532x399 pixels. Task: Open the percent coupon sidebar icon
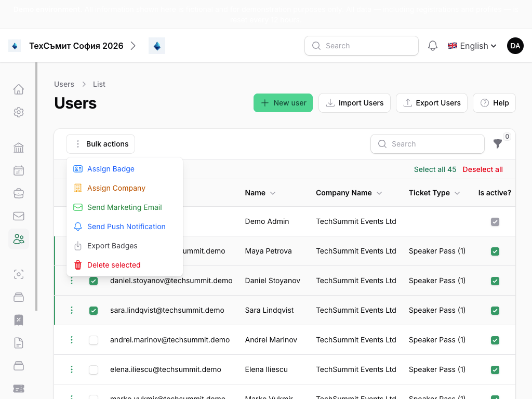point(19,320)
